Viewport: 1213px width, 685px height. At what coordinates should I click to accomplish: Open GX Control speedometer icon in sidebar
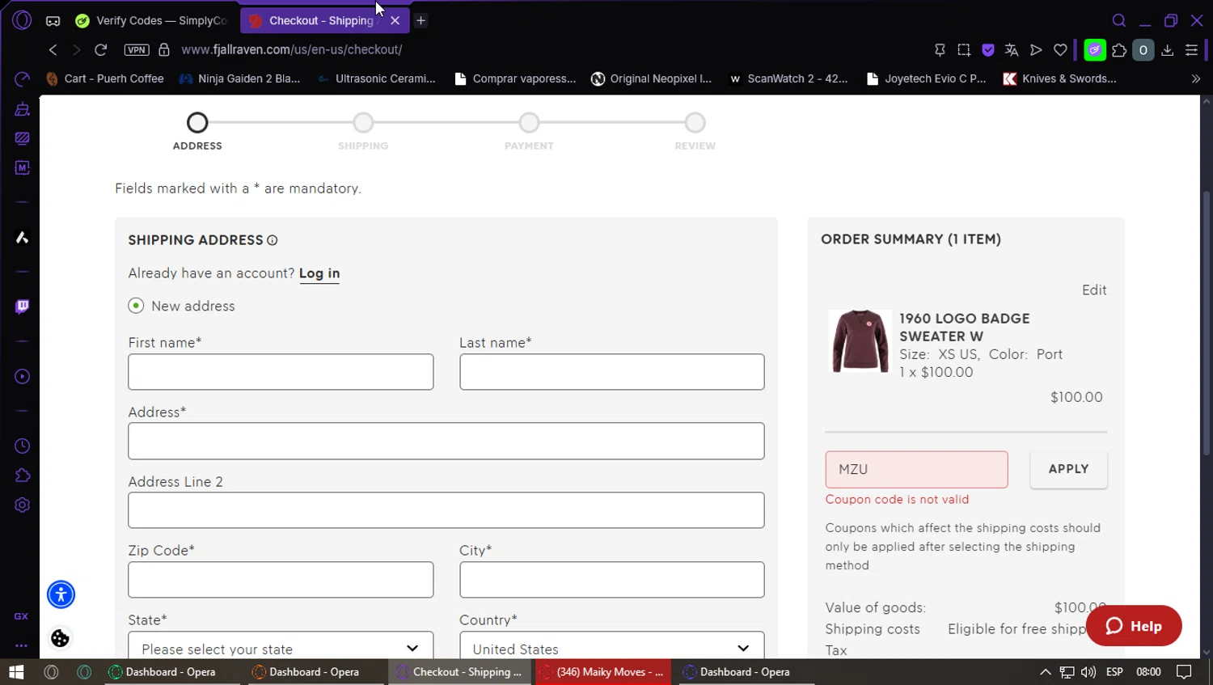tap(22, 78)
